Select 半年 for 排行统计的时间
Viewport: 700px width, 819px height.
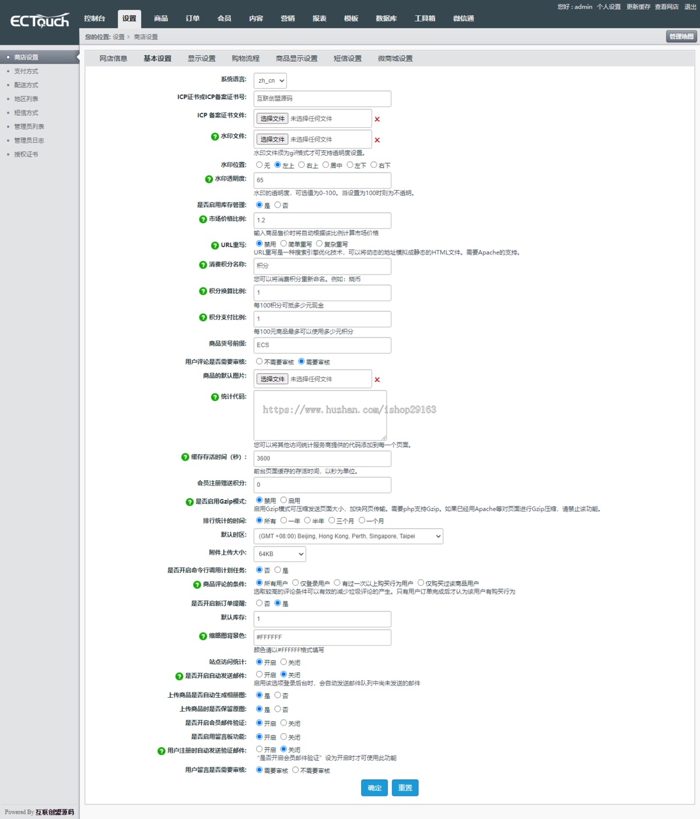[307, 521]
